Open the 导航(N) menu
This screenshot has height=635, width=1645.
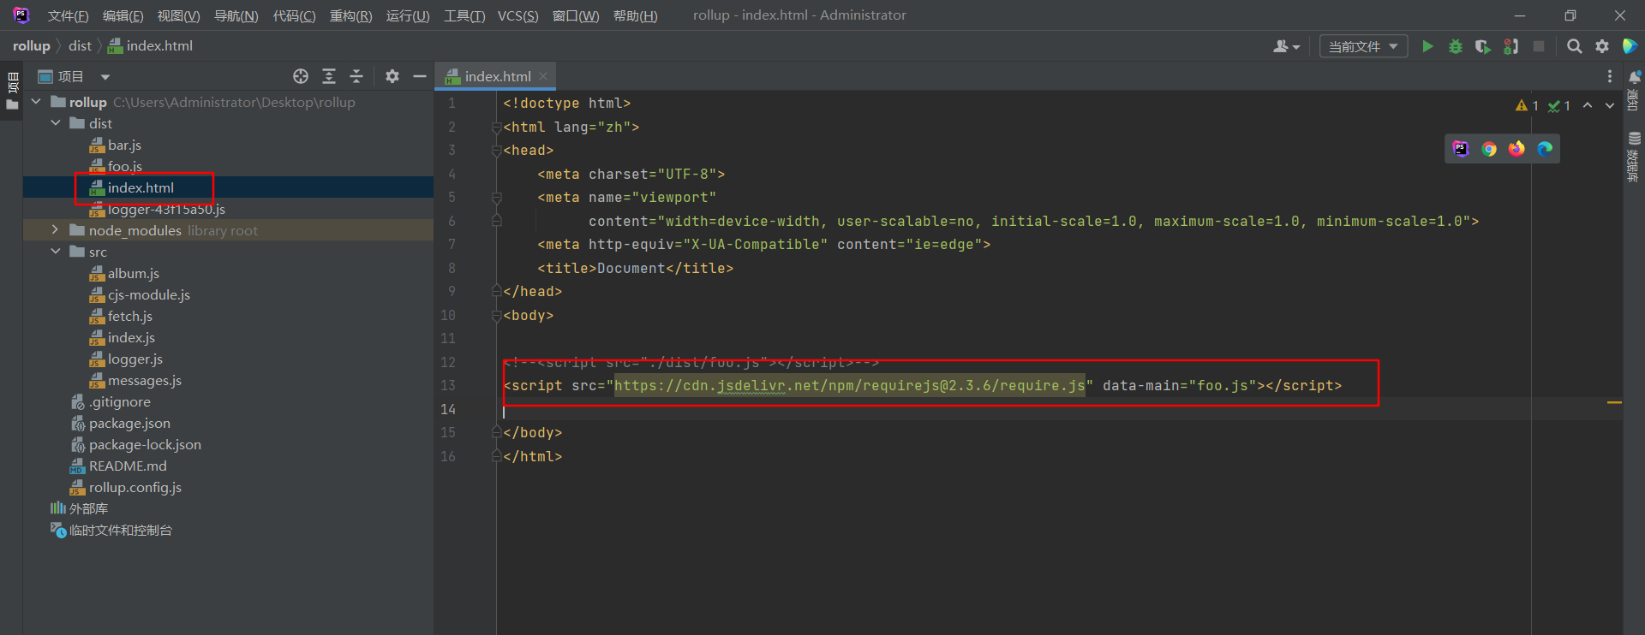click(236, 15)
